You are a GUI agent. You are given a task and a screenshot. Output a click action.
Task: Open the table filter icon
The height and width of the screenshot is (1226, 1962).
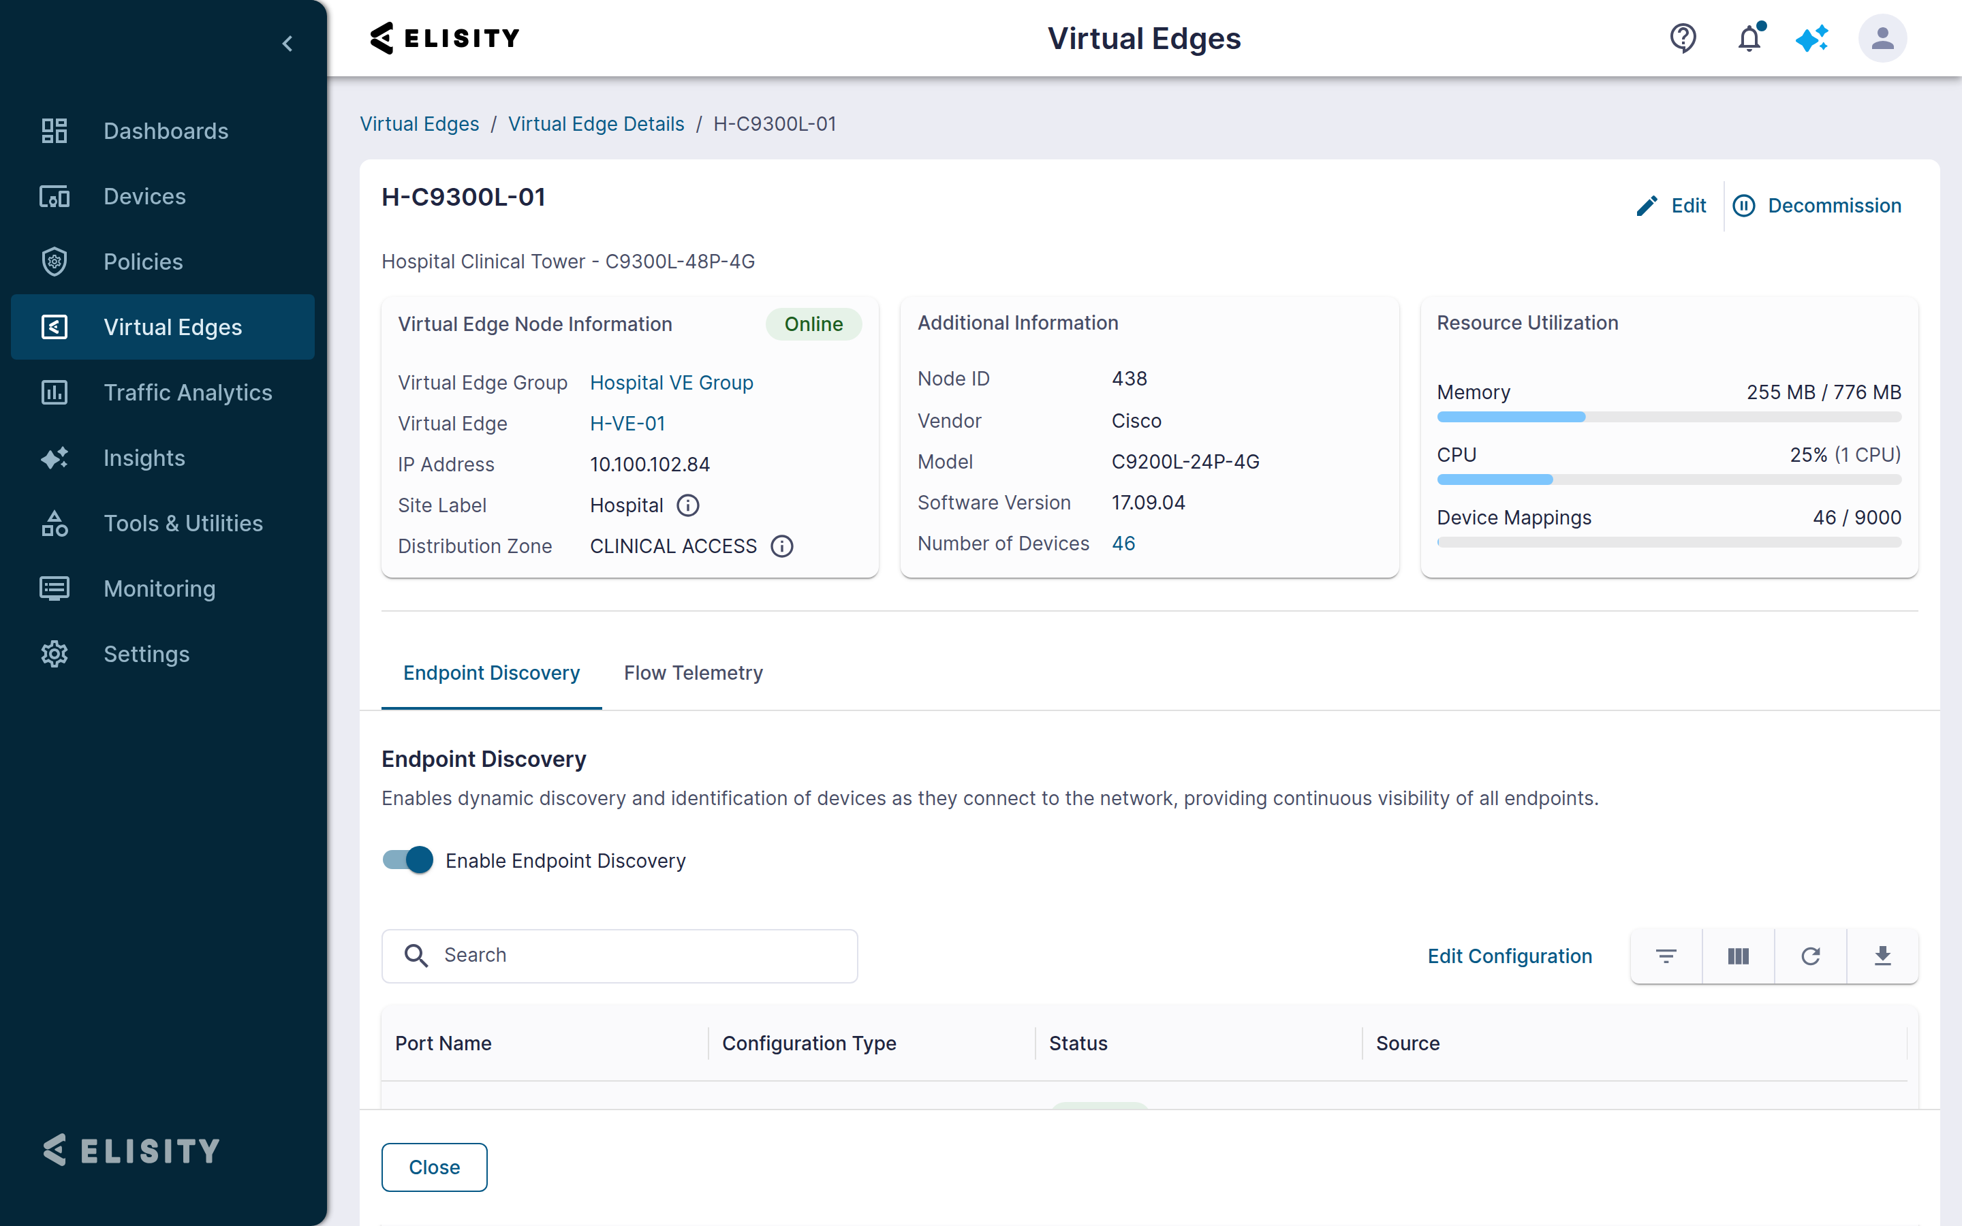[1666, 956]
